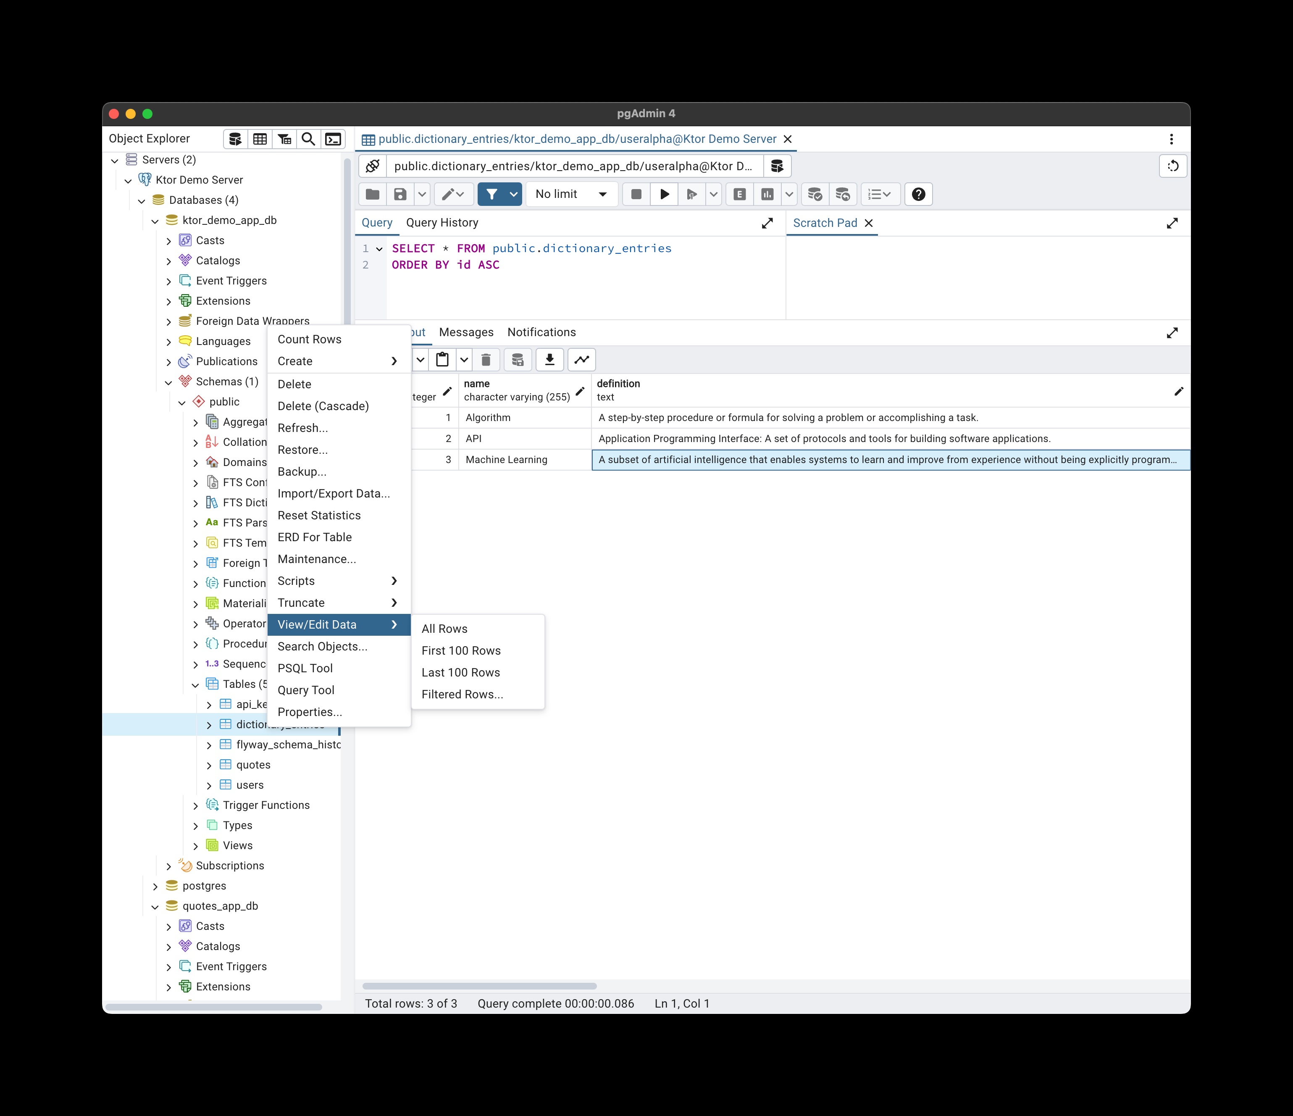This screenshot has width=1293, height=1116.
Task: Open Search Objects magnifier in Object Explorer
Action: tap(308, 139)
